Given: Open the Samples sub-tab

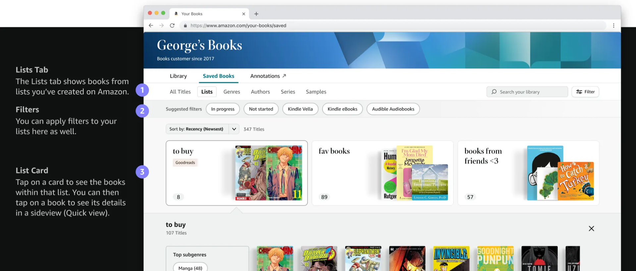Looking at the screenshot, I should [x=316, y=92].
